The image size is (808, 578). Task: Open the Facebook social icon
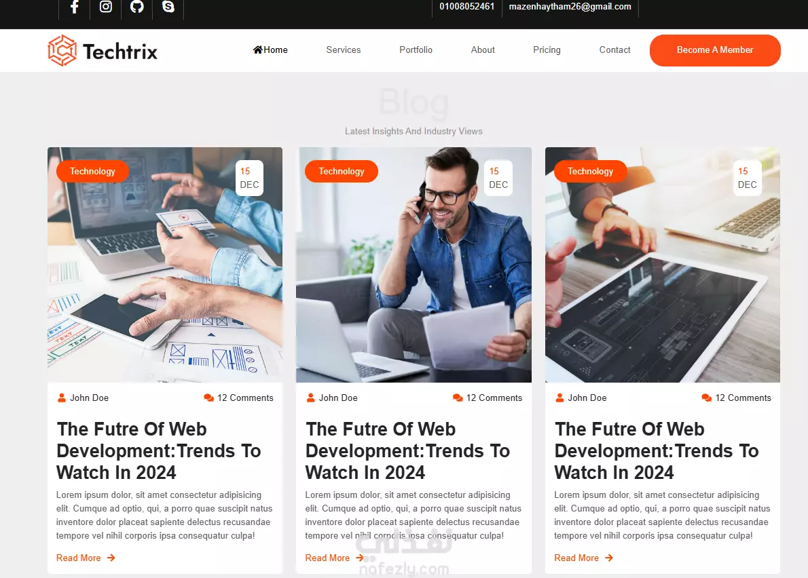tap(75, 7)
